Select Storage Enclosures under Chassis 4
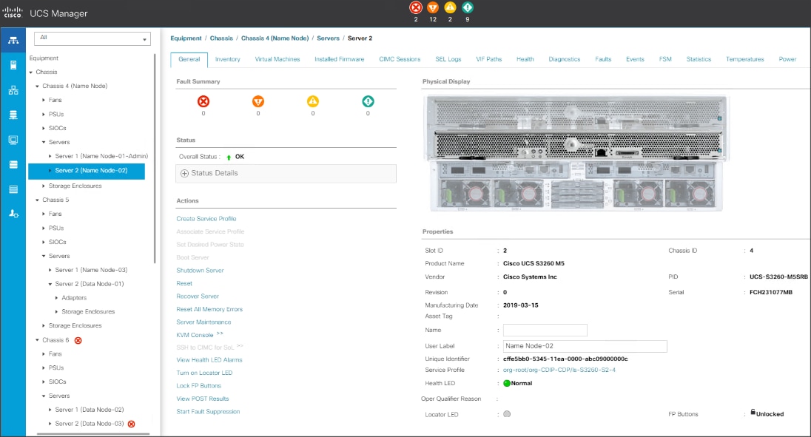 [x=75, y=186]
